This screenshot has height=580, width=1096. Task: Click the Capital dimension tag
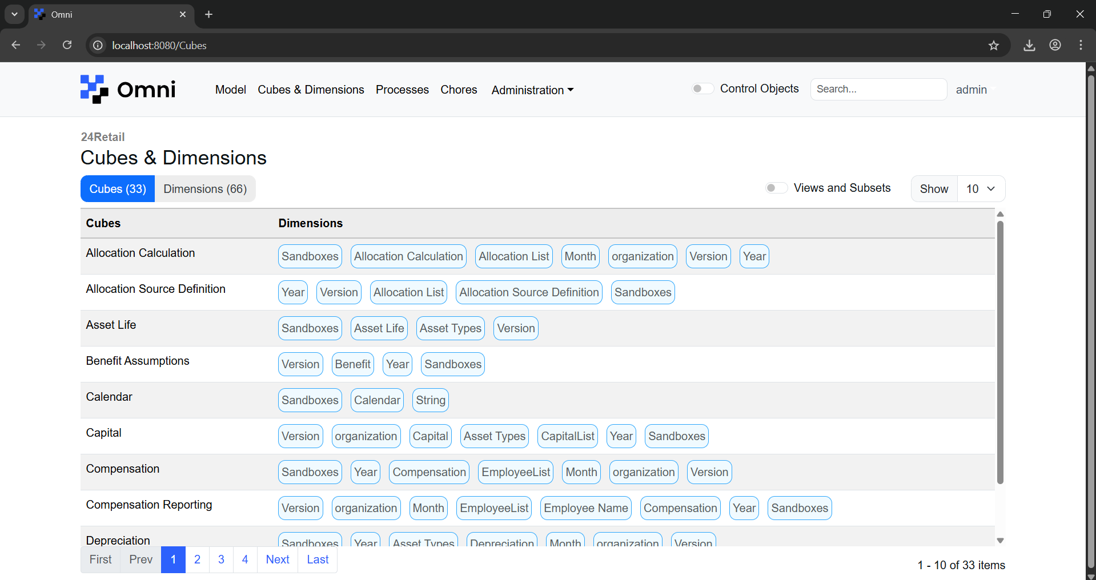point(430,436)
